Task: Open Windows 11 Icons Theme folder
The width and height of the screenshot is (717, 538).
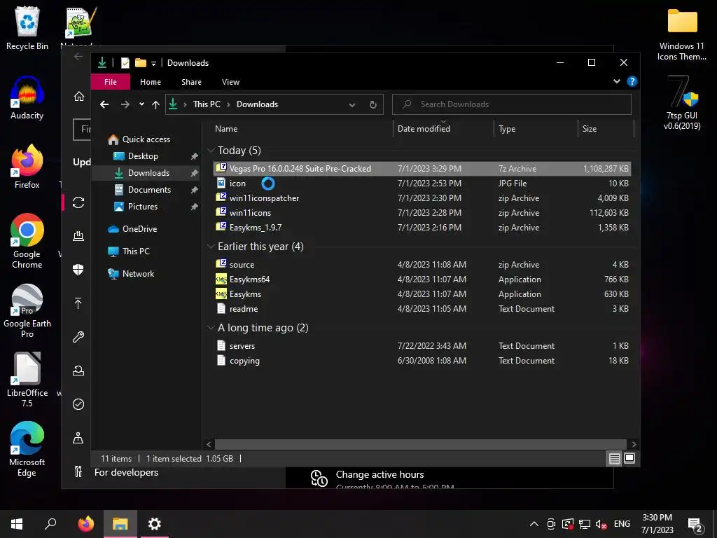Action: click(x=682, y=34)
